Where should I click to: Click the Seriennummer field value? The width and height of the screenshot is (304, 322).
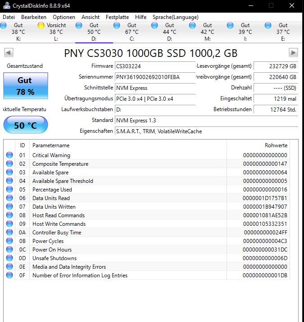pos(155,77)
